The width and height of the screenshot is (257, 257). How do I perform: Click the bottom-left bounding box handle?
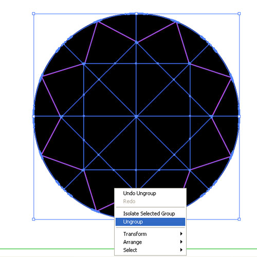(33, 219)
